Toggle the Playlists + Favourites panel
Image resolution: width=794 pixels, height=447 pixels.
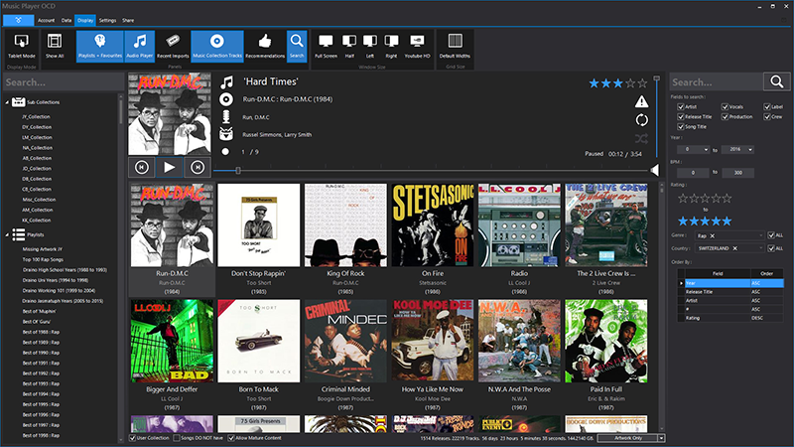click(x=100, y=46)
